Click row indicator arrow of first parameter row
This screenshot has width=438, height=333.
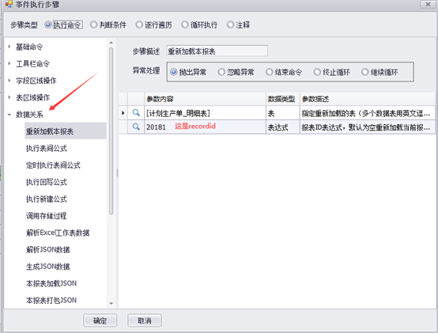tap(123, 113)
